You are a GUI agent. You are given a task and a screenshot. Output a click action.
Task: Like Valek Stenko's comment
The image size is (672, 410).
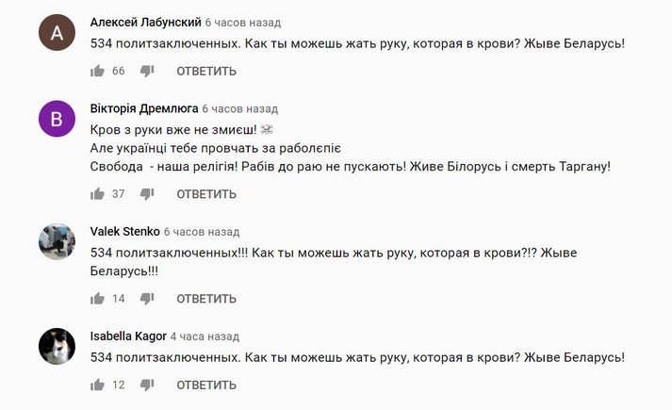97,299
